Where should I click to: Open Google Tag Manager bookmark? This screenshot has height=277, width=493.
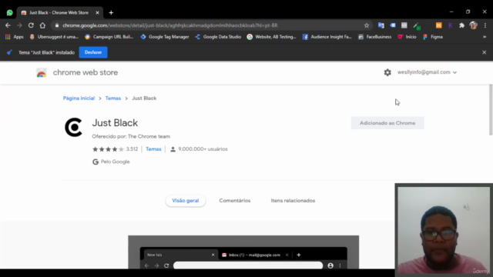tap(165, 37)
